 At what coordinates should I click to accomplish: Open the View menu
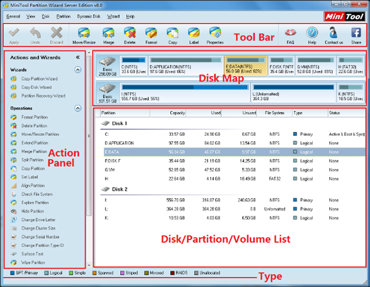point(31,17)
